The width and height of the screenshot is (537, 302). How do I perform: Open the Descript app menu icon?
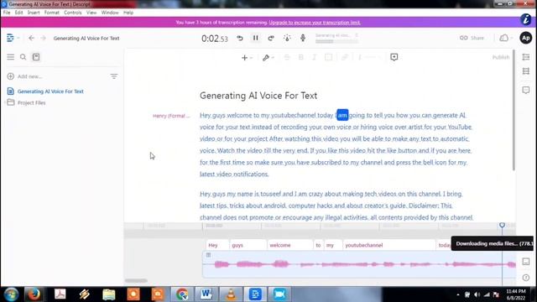coord(10,38)
